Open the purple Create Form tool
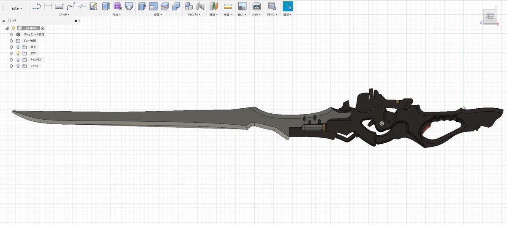The width and height of the screenshot is (507, 225). [x=117, y=6]
